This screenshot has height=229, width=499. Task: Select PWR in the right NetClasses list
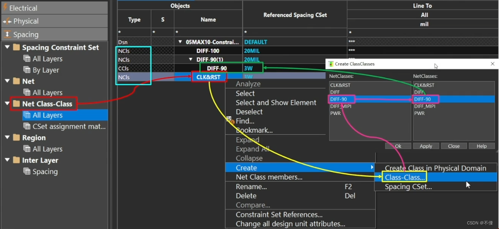(419, 113)
